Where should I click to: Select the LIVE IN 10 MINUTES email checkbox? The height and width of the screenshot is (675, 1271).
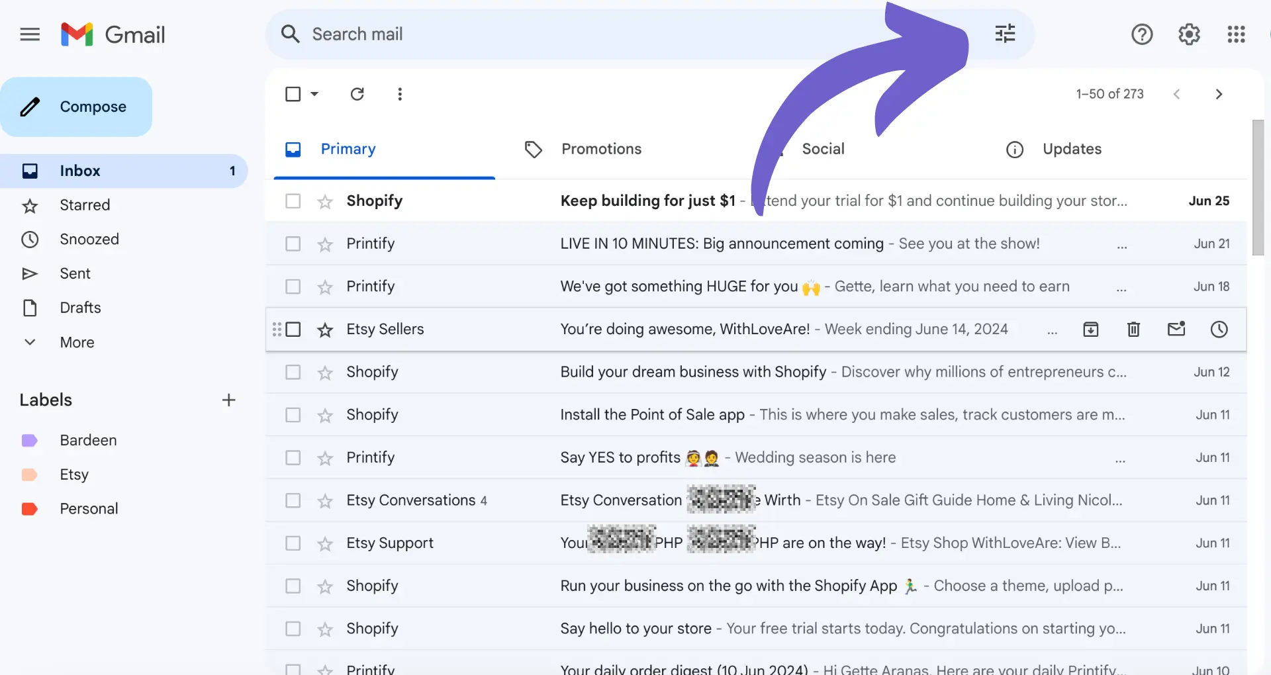pyautogui.click(x=293, y=244)
